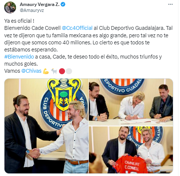Viewport: 180px width, 176px height.
Task: Click the flexed bicep emoji
Action: point(46,71)
